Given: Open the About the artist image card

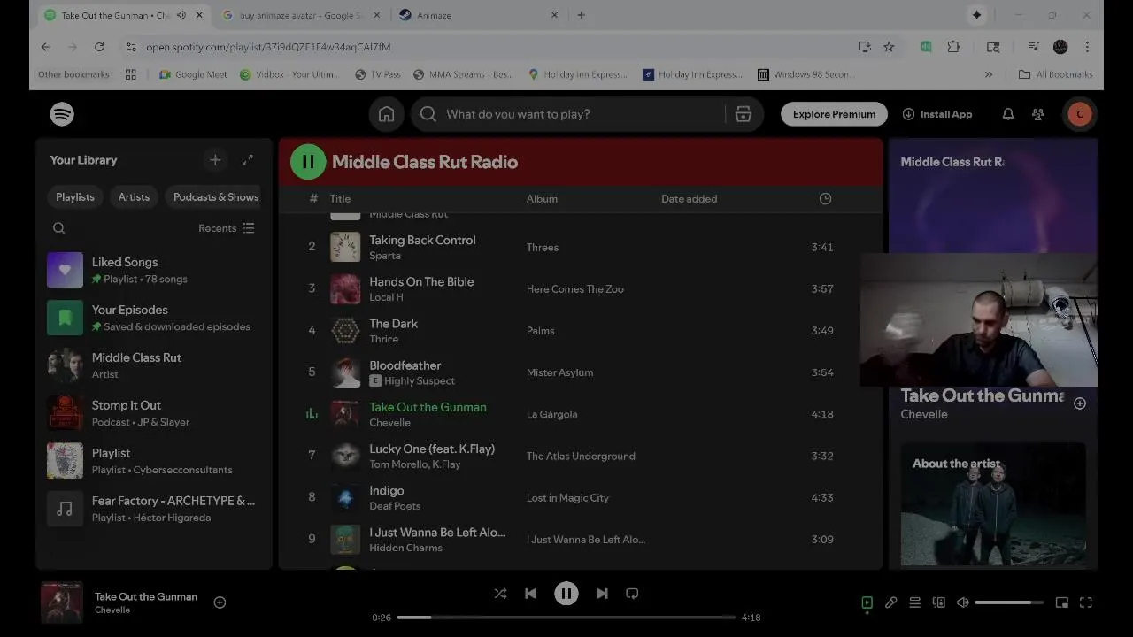Looking at the screenshot, I should pos(993,504).
